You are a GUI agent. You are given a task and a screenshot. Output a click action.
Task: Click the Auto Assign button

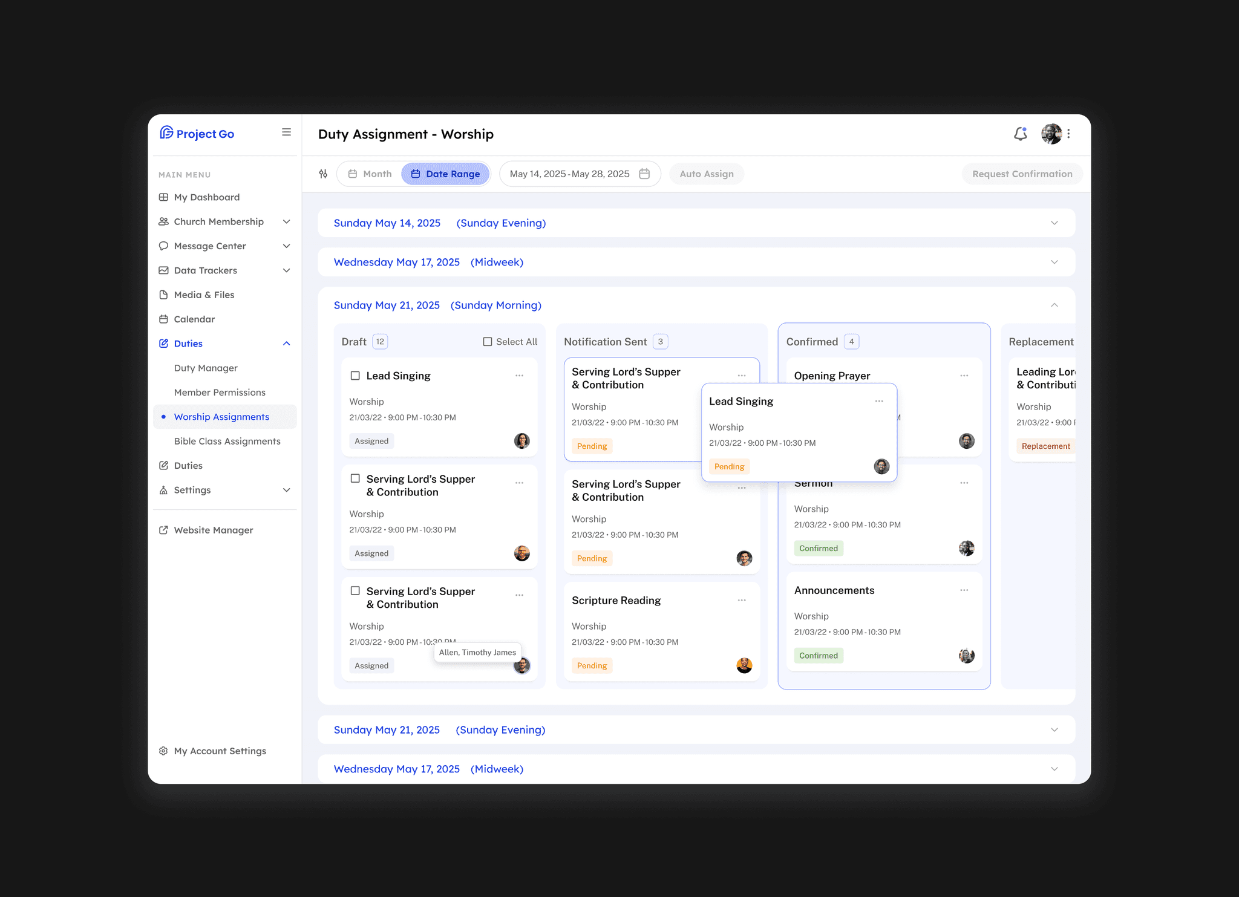(707, 174)
